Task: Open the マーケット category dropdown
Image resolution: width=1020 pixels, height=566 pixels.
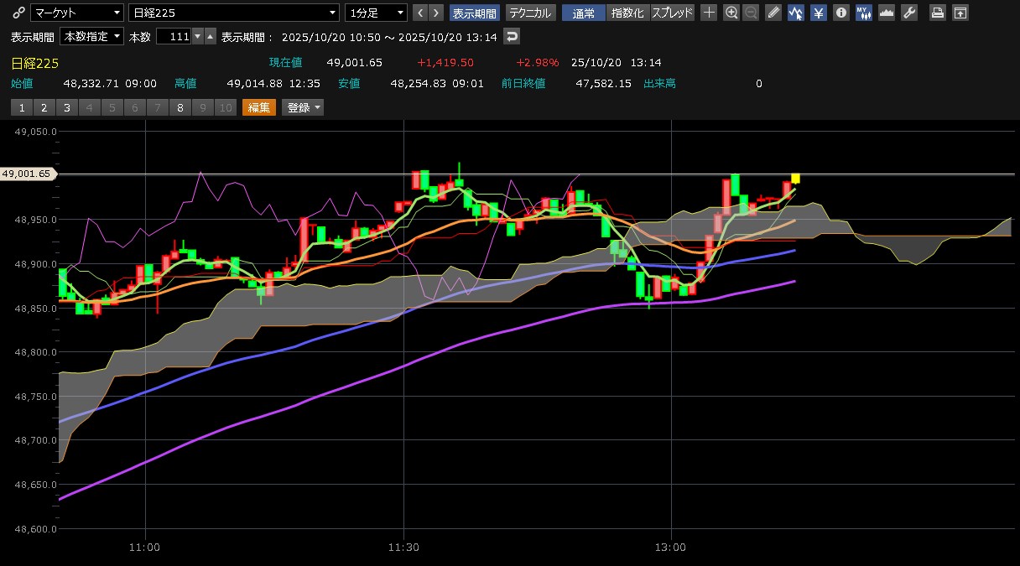Action: (x=76, y=13)
